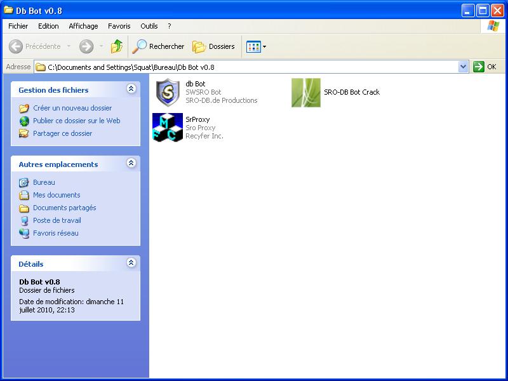This screenshot has height=381, width=508.
Task: Click Créer un nouveau dossier link
Action: [72, 108]
